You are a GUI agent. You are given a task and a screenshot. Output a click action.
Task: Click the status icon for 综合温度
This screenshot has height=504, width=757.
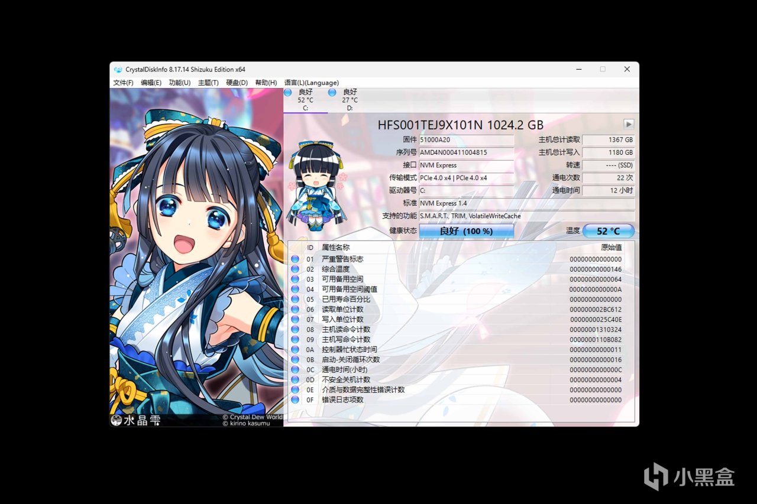click(295, 269)
